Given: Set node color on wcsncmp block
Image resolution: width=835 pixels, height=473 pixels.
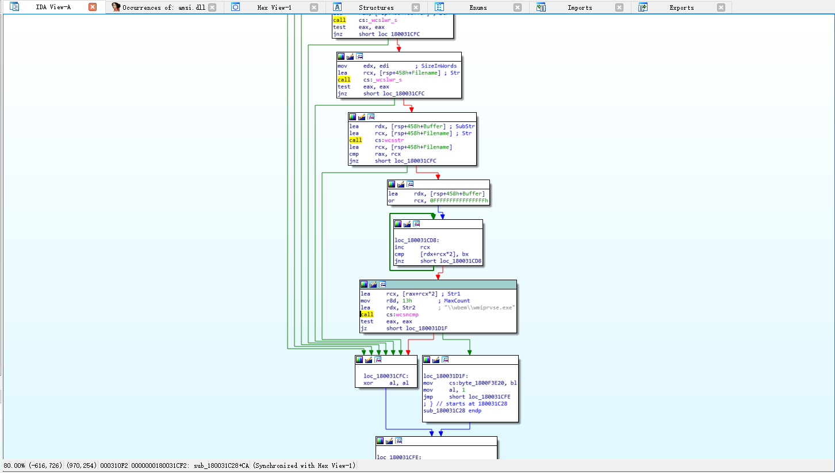Looking at the screenshot, I should (x=364, y=284).
